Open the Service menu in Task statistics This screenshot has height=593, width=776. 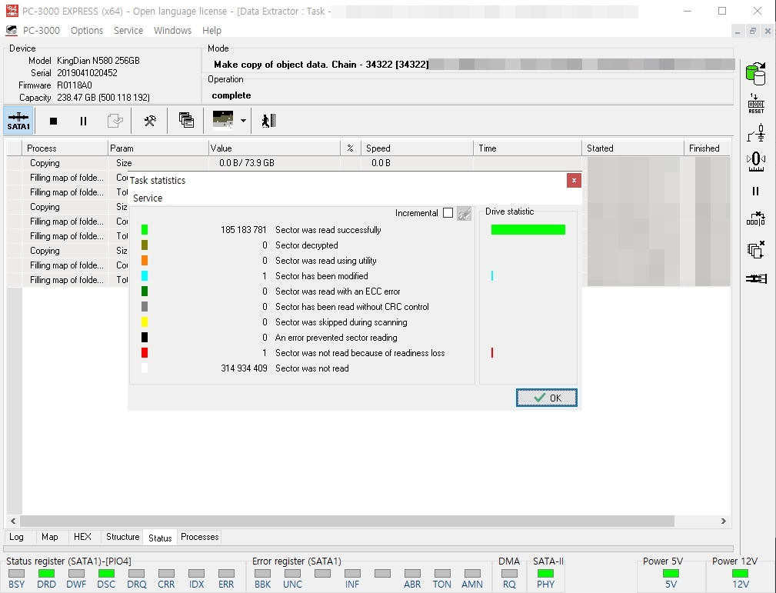(148, 198)
